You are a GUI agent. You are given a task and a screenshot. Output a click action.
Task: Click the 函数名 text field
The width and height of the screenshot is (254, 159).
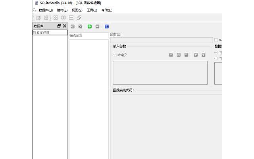(x=162, y=40)
